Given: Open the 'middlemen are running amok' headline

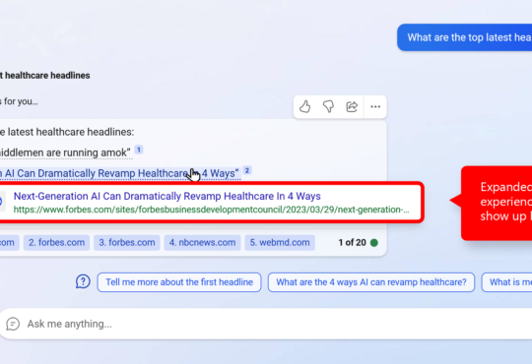Looking at the screenshot, I should tap(65, 152).
